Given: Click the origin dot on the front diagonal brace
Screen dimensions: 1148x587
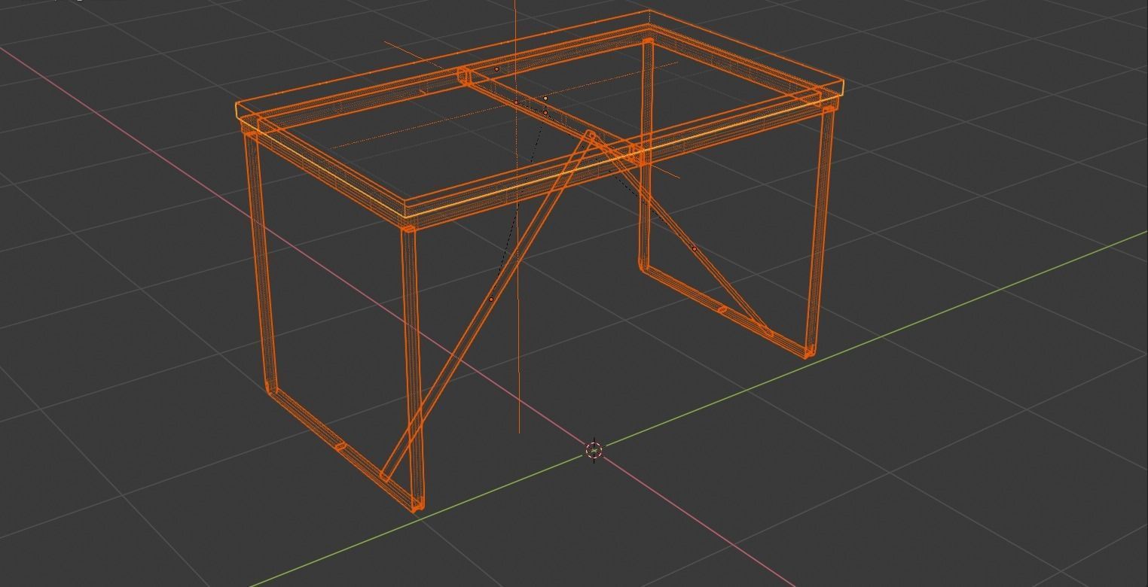Looking at the screenshot, I should click(x=491, y=299).
